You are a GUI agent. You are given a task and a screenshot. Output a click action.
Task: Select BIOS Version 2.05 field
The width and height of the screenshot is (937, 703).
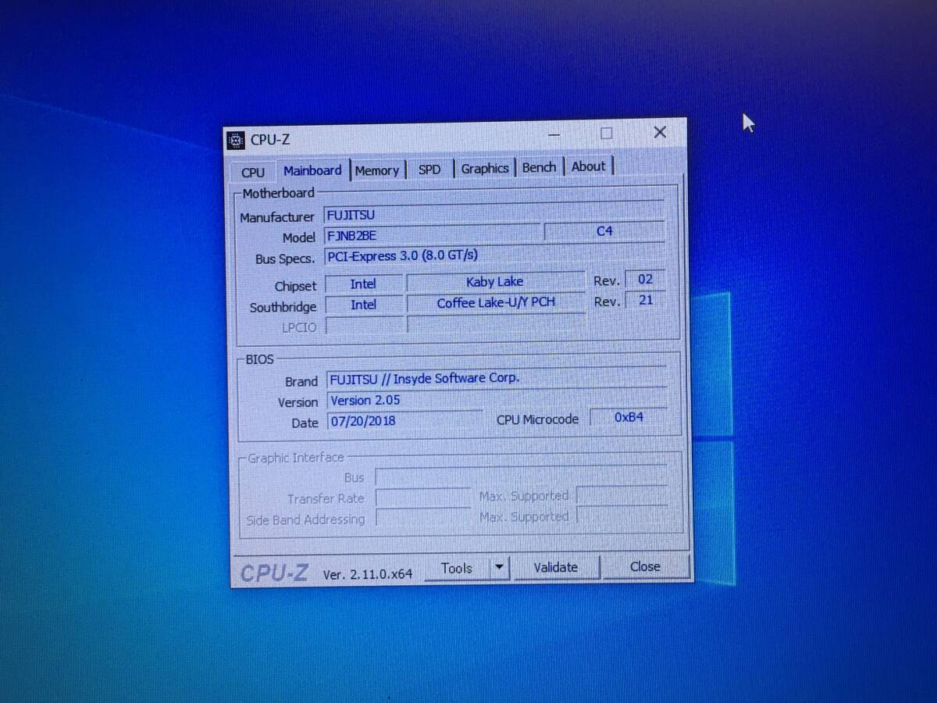pyautogui.click(x=497, y=399)
